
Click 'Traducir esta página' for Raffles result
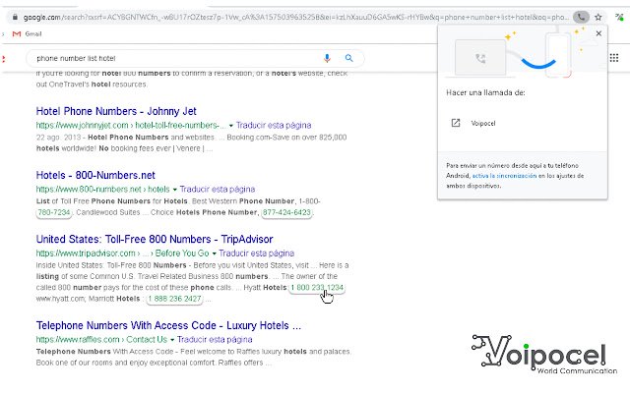click(x=215, y=339)
